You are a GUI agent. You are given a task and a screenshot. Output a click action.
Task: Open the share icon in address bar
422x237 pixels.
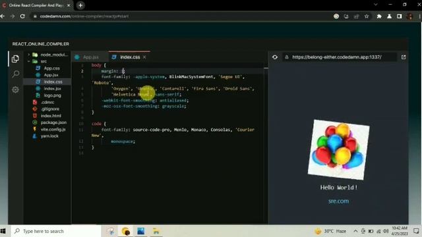(356, 16)
